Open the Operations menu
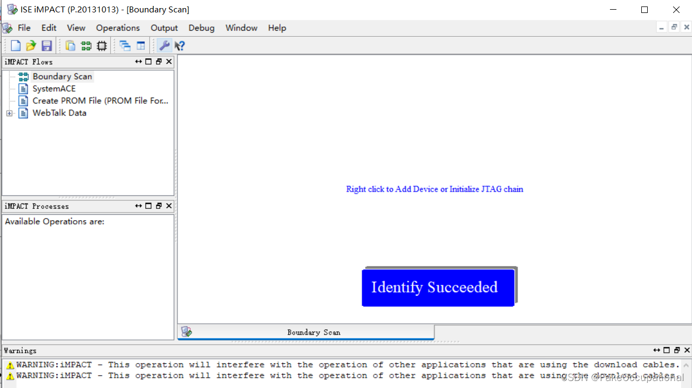 [x=118, y=28]
